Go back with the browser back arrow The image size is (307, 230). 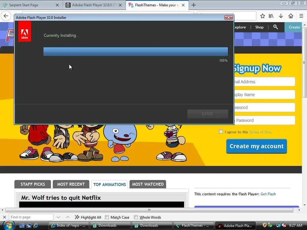[6, 16]
